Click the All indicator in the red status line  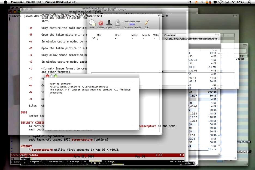(182, 155)
